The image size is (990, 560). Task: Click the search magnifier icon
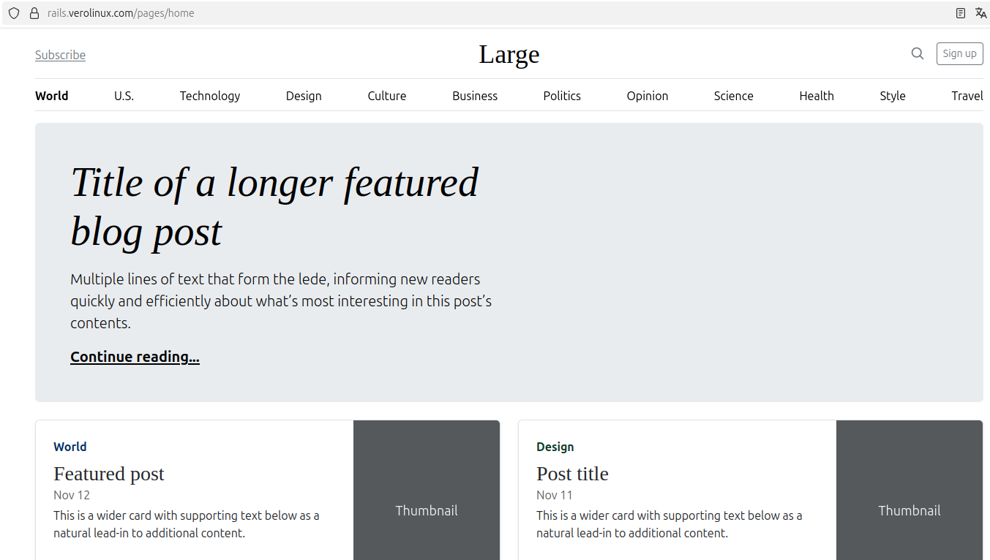pyautogui.click(x=917, y=53)
